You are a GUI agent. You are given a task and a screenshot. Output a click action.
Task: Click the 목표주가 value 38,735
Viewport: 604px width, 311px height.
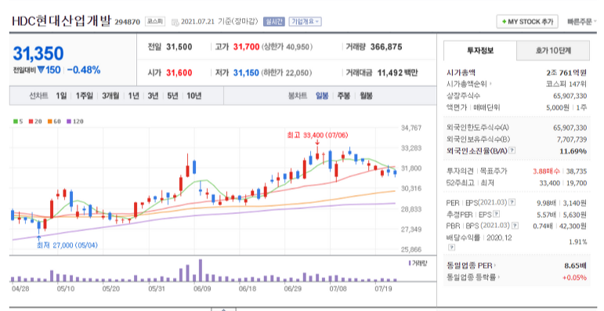pyautogui.click(x=577, y=171)
